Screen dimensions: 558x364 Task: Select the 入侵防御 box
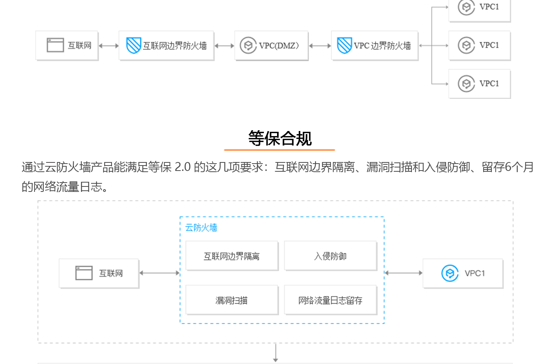[331, 256]
